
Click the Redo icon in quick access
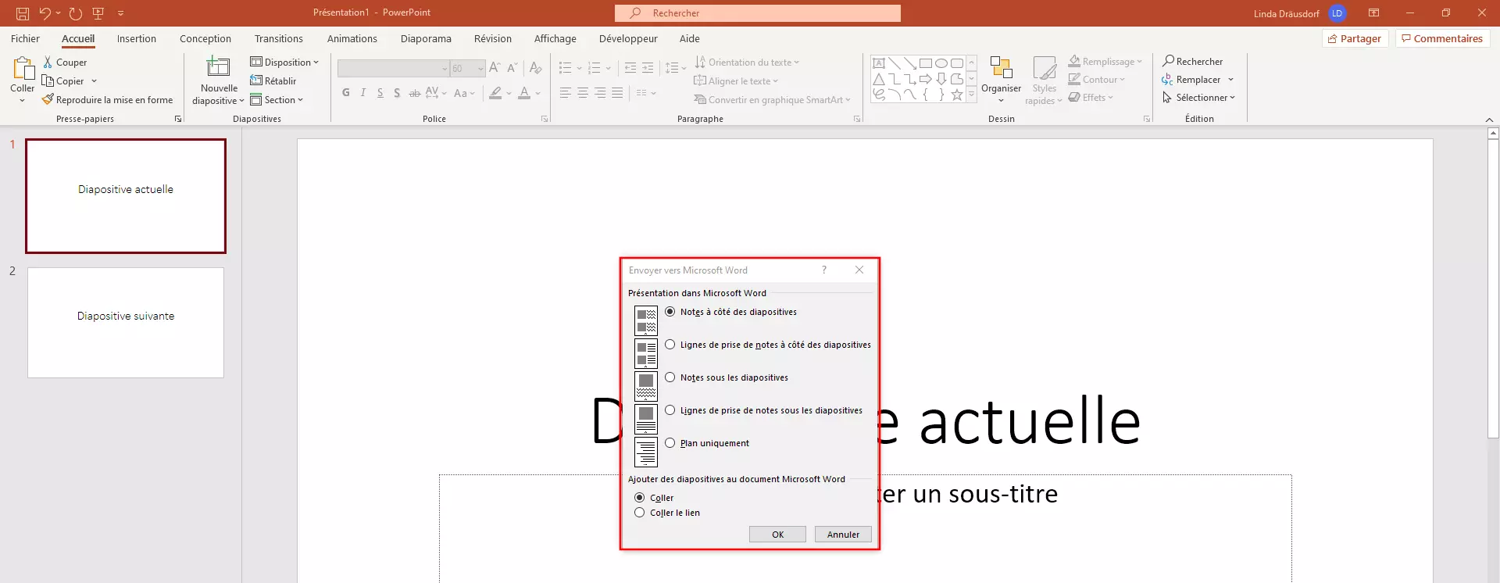(x=76, y=13)
